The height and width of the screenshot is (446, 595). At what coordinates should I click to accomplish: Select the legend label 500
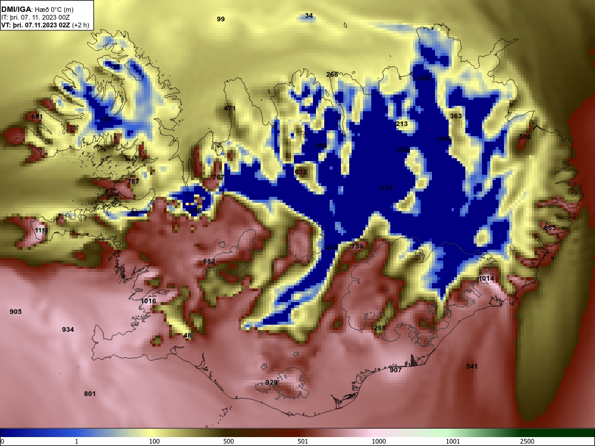click(228, 441)
